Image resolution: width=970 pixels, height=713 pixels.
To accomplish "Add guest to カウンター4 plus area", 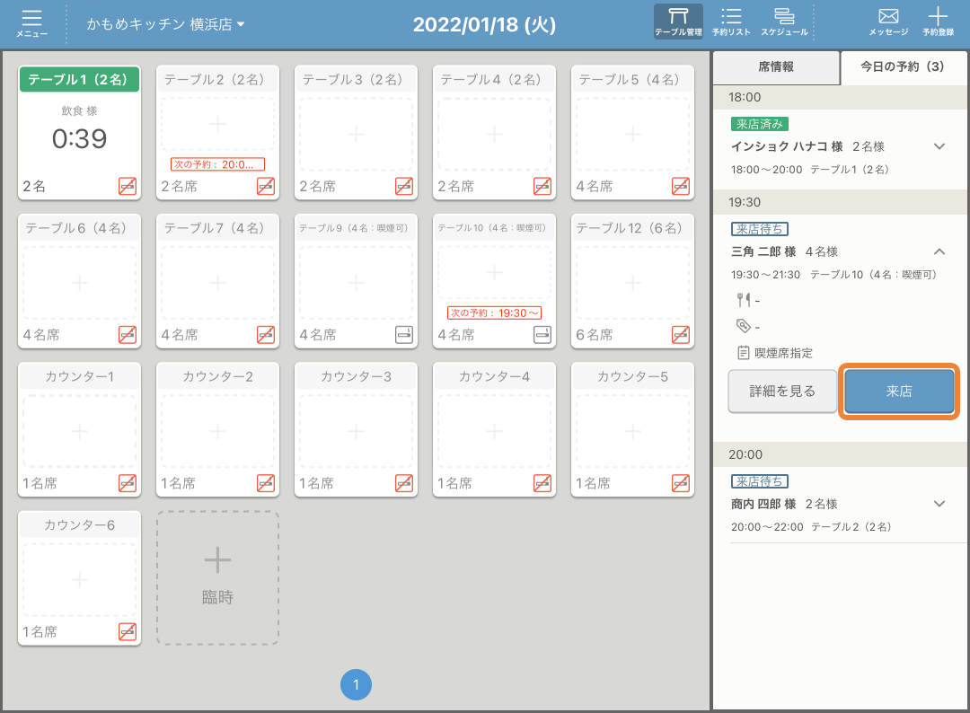I will coord(494,431).
